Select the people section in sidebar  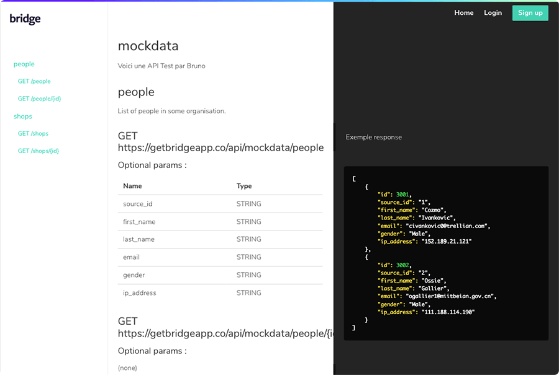tap(24, 64)
